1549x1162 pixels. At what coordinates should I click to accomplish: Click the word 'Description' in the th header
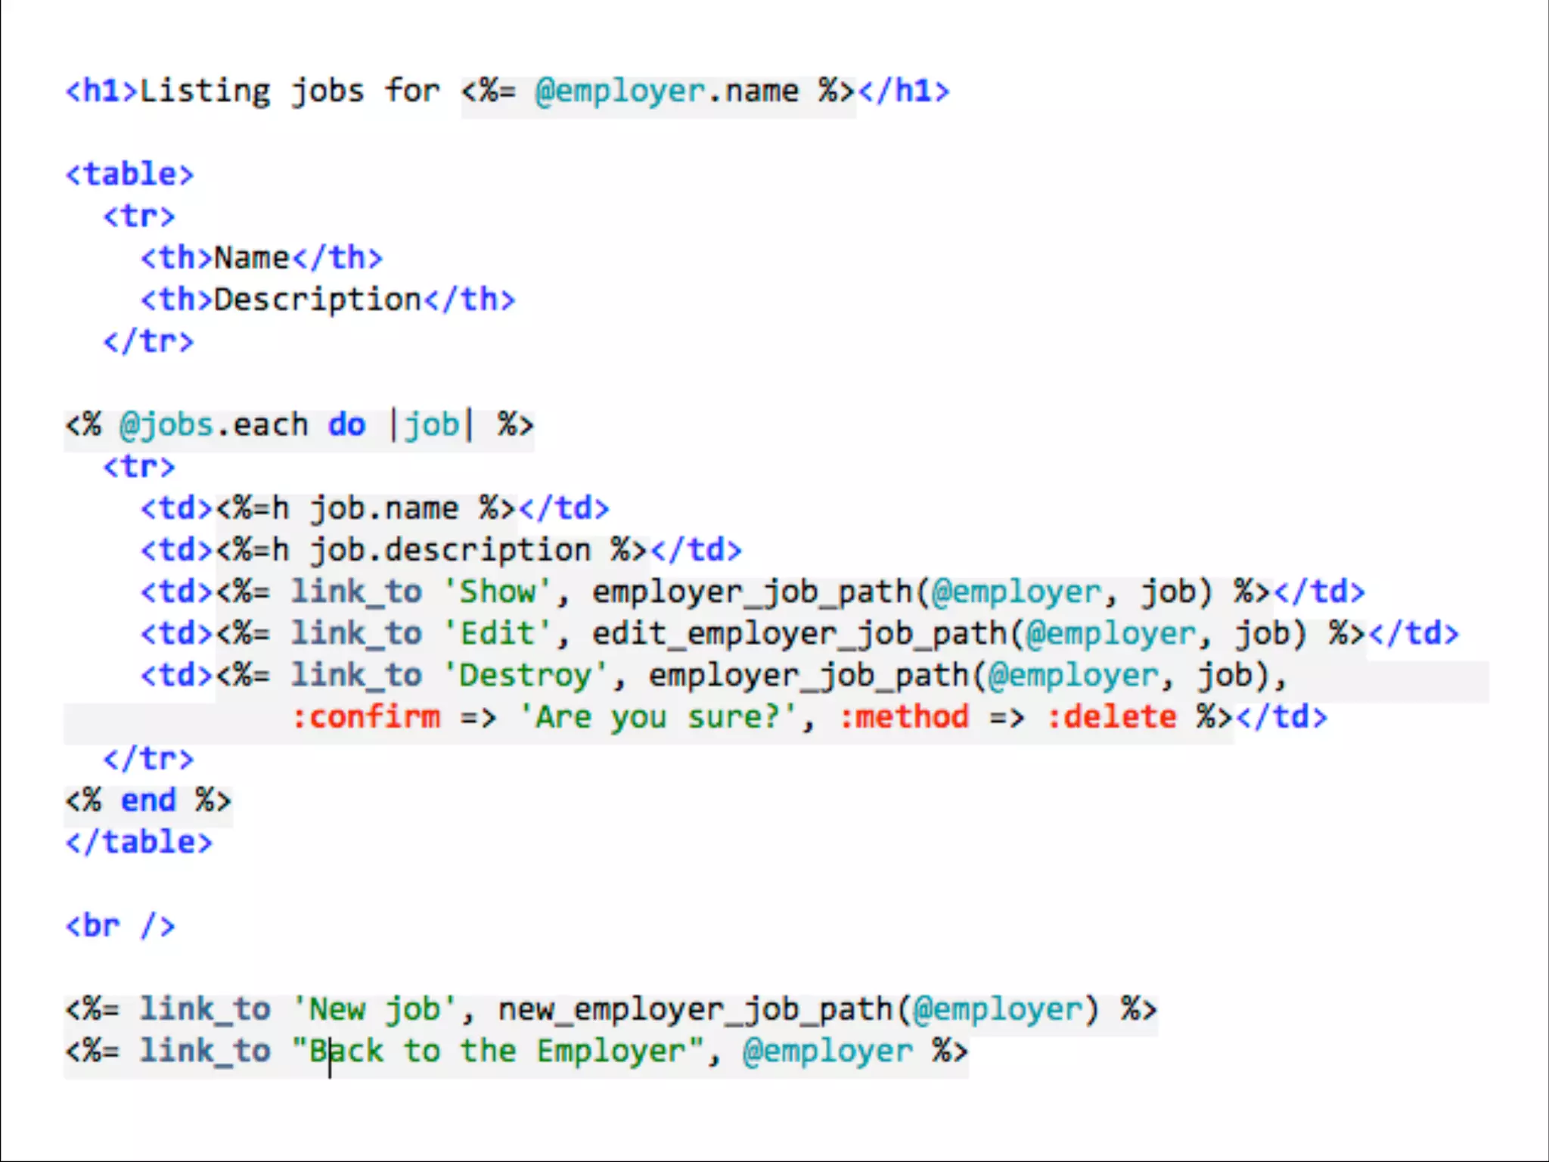[318, 300]
